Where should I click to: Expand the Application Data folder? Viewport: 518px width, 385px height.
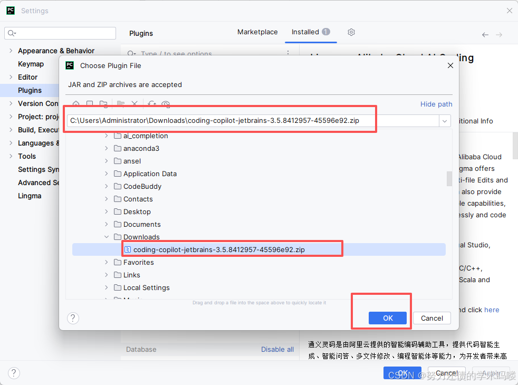point(107,174)
